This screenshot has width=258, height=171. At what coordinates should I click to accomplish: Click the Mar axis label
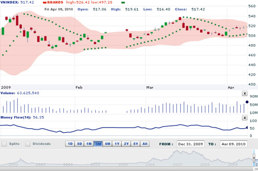coord(150,87)
